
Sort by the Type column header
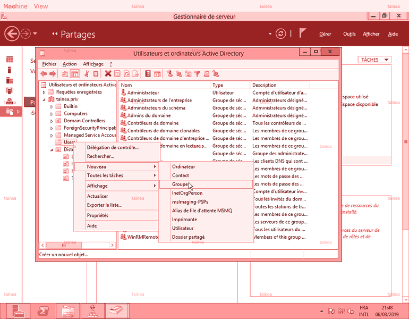pyautogui.click(x=230, y=85)
